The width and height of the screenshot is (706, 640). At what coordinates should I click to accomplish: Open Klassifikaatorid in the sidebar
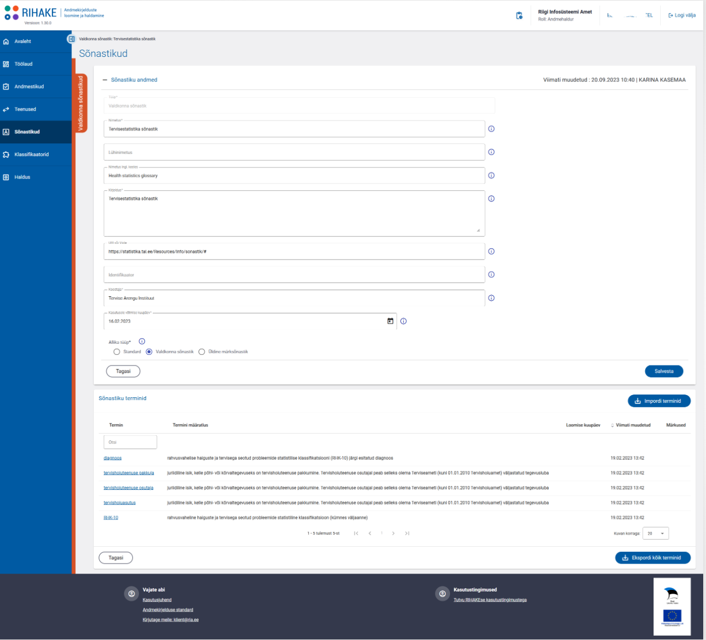(x=36, y=155)
